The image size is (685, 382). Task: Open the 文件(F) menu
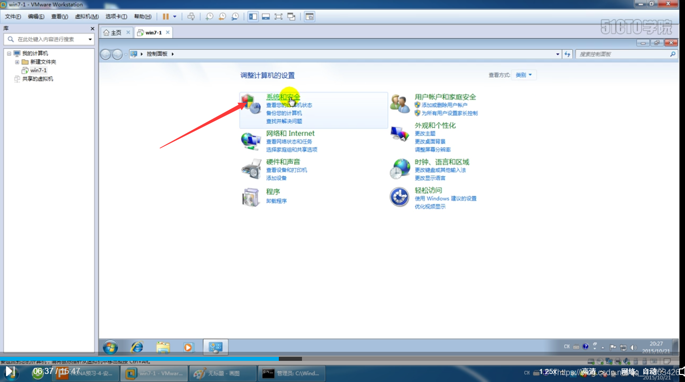pos(13,17)
